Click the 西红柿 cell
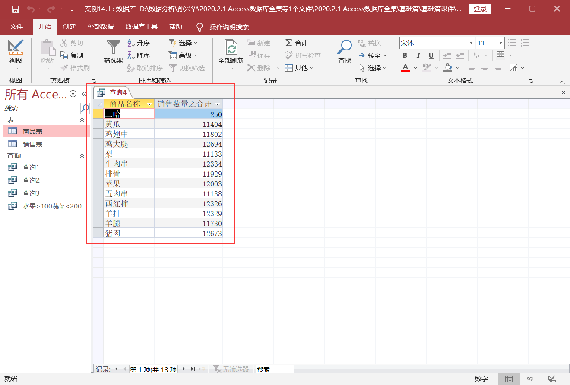The image size is (570, 385). 129,203
